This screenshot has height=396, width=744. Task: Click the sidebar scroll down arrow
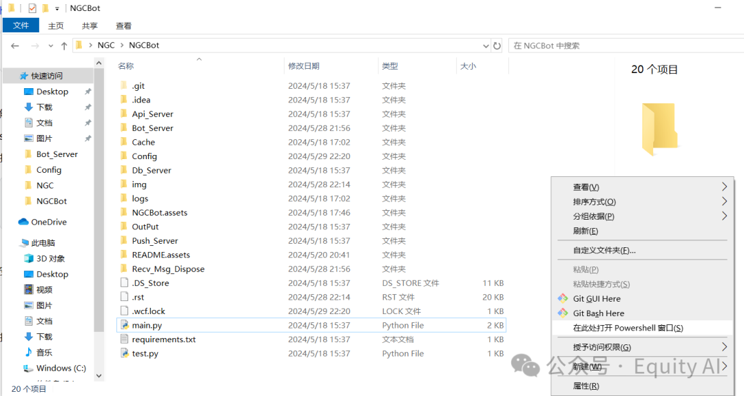point(99,375)
